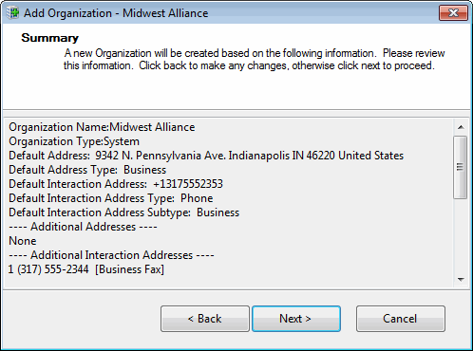Image resolution: width=473 pixels, height=351 pixels.
Task: Click the Add Organization - Midwest Alliance title
Action: coord(116,13)
